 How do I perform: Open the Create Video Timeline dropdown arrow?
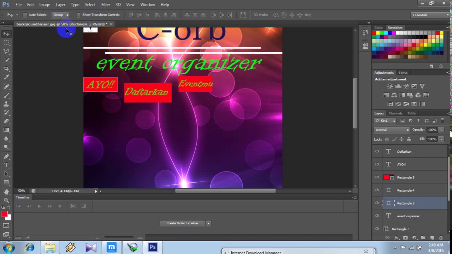(x=208, y=223)
